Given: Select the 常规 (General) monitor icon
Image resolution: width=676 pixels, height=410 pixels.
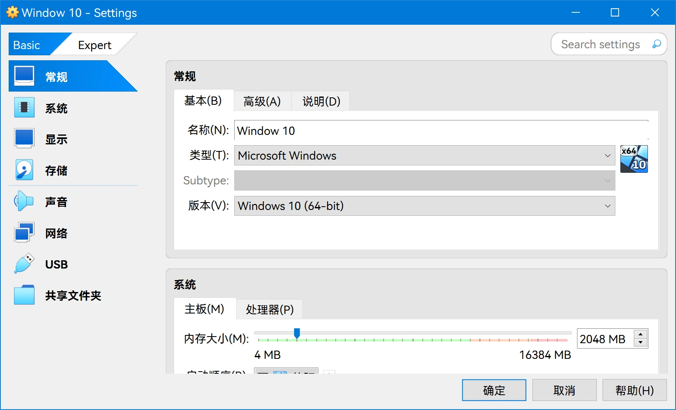Looking at the screenshot, I should coord(24,76).
